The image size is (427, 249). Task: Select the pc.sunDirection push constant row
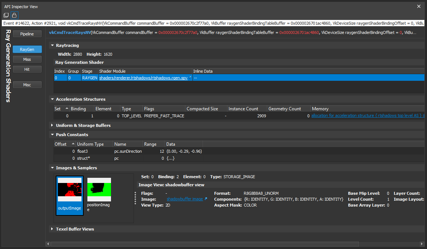128,151
